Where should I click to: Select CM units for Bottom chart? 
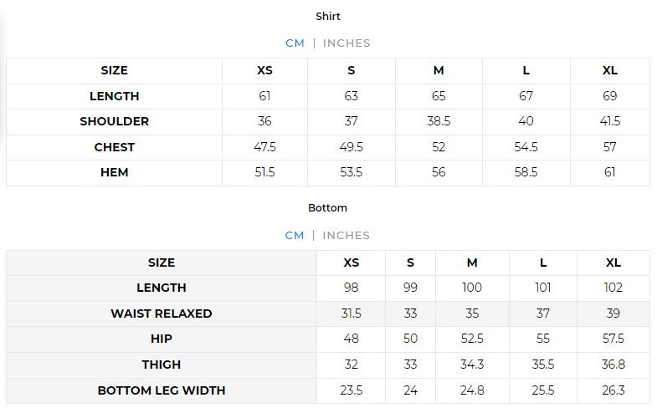click(295, 235)
